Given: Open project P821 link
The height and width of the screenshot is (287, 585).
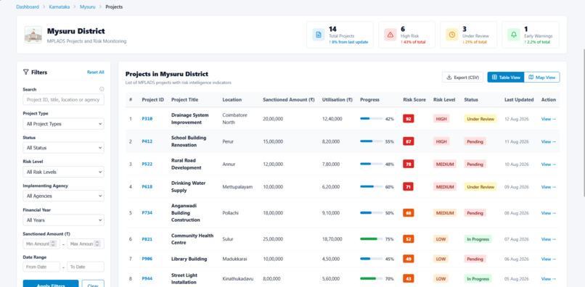Looking at the screenshot, I should (147, 239).
